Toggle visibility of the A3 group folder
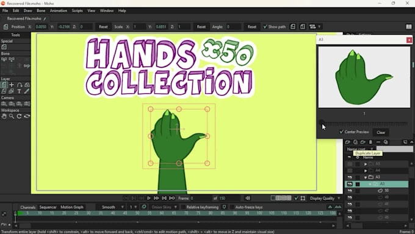Image resolution: width=415 pixels, height=234 pixels. pyautogui.click(x=350, y=177)
